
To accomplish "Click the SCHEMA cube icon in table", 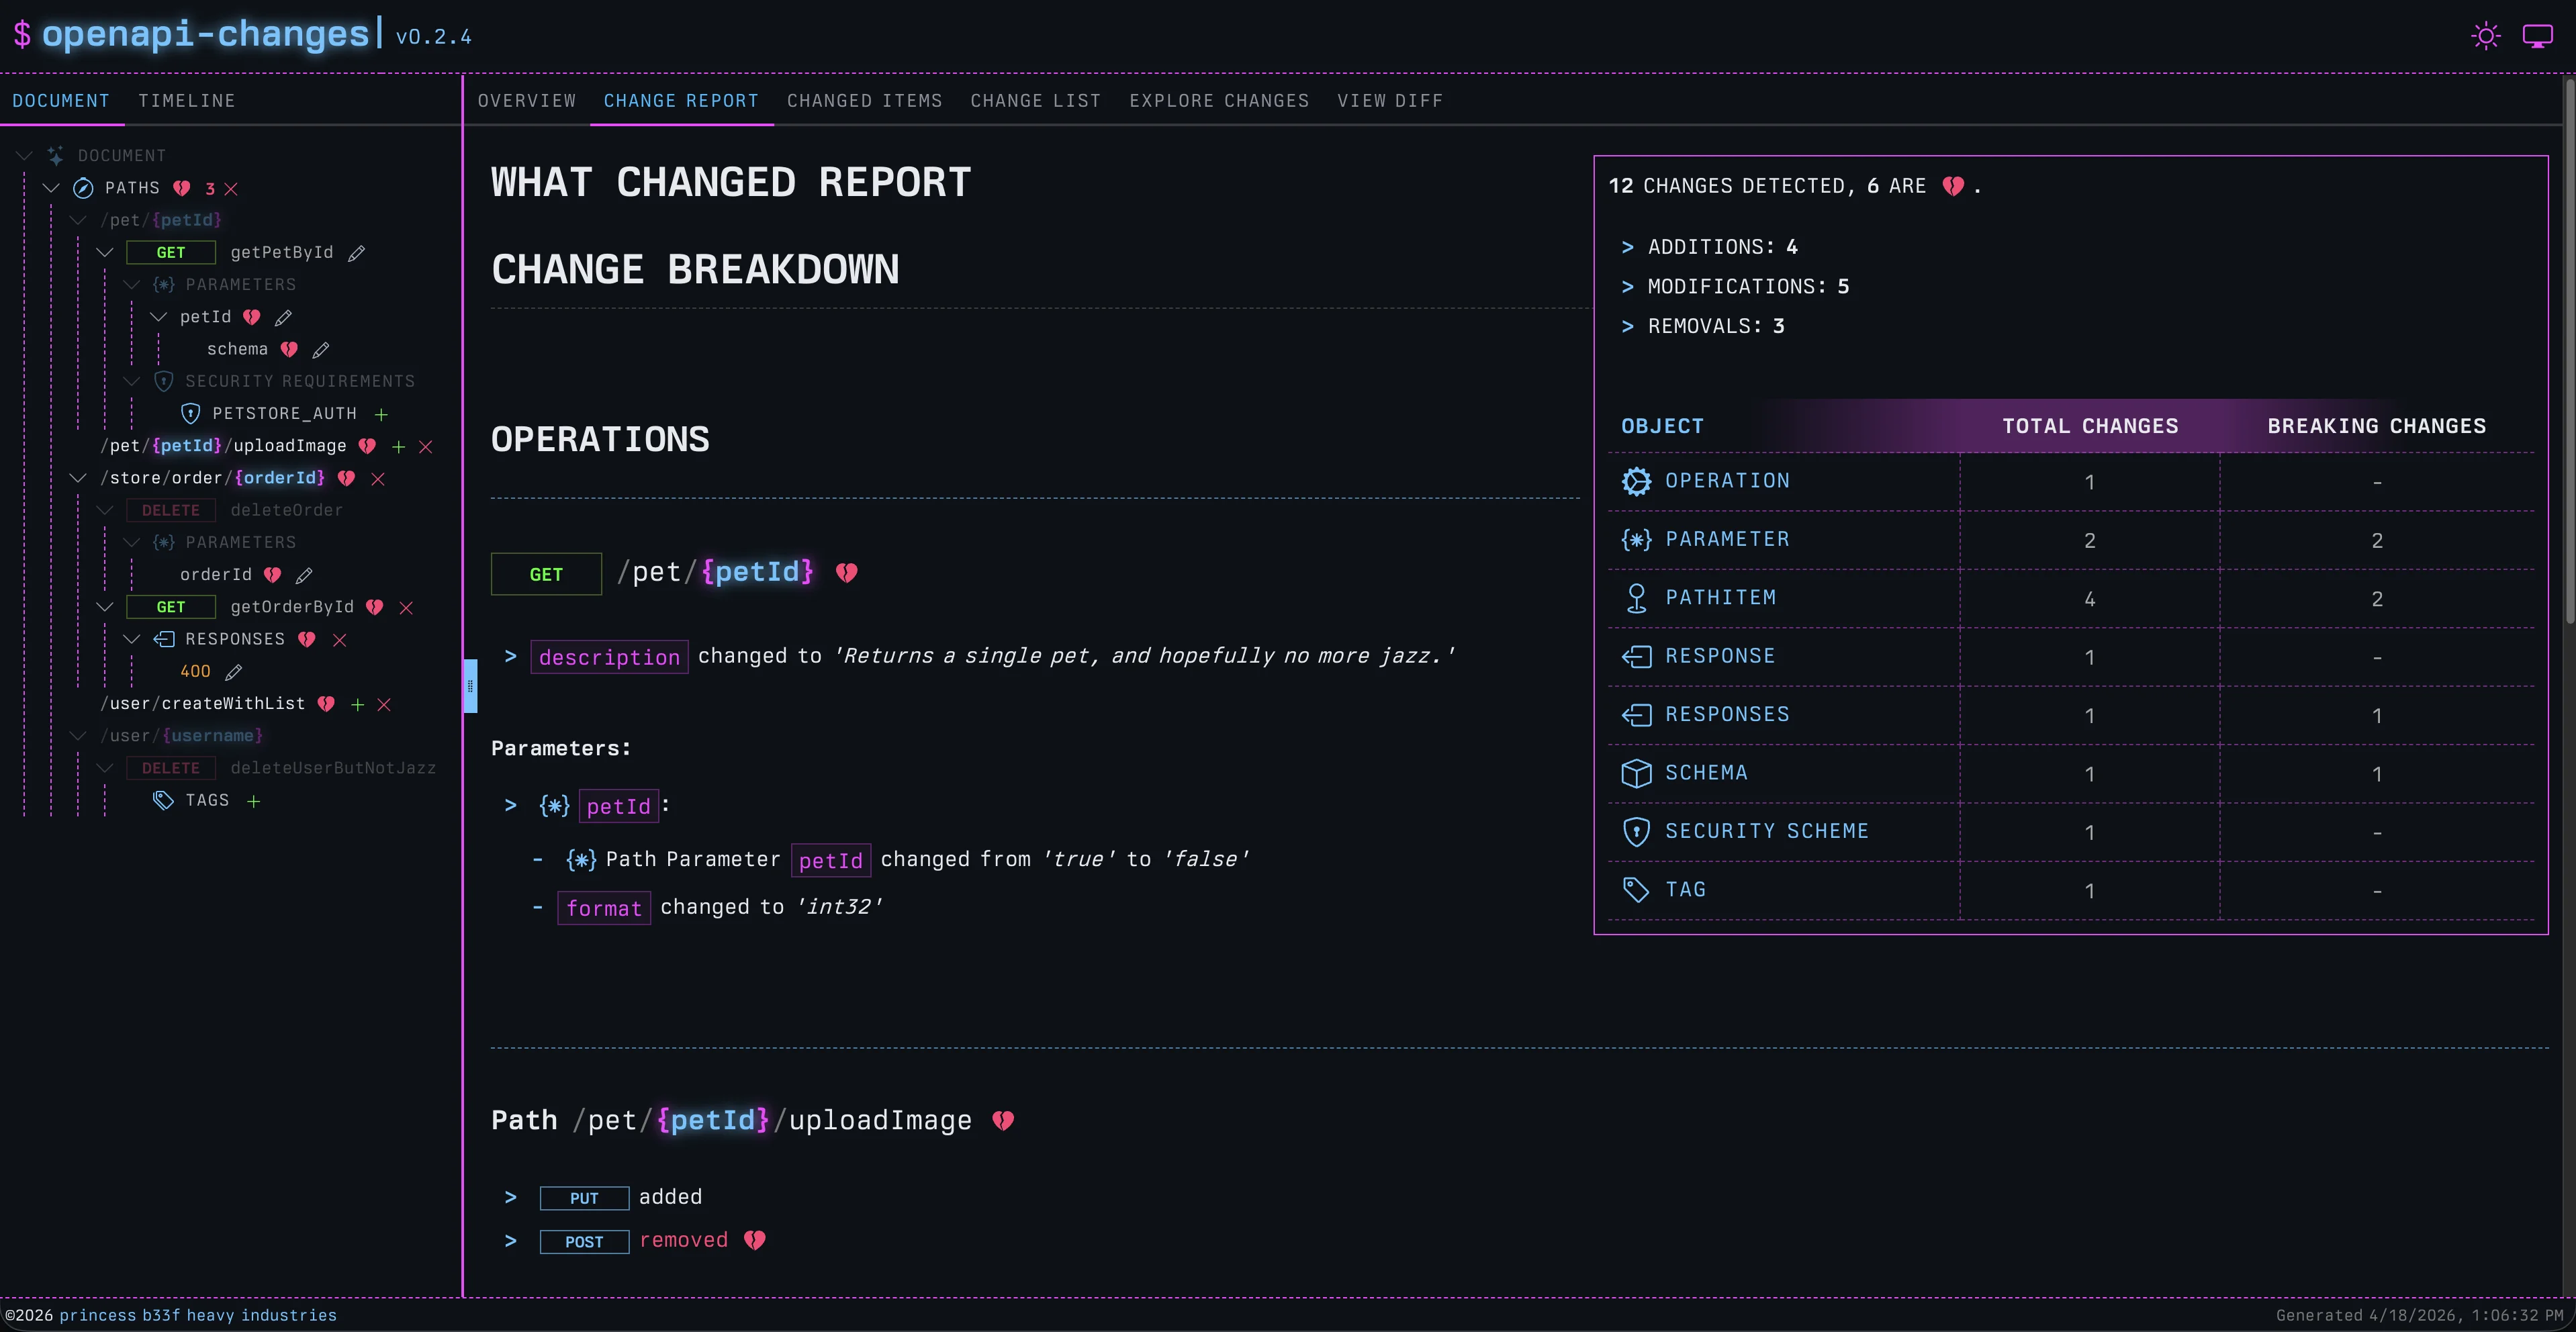I will pyautogui.click(x=1636, y=773).
